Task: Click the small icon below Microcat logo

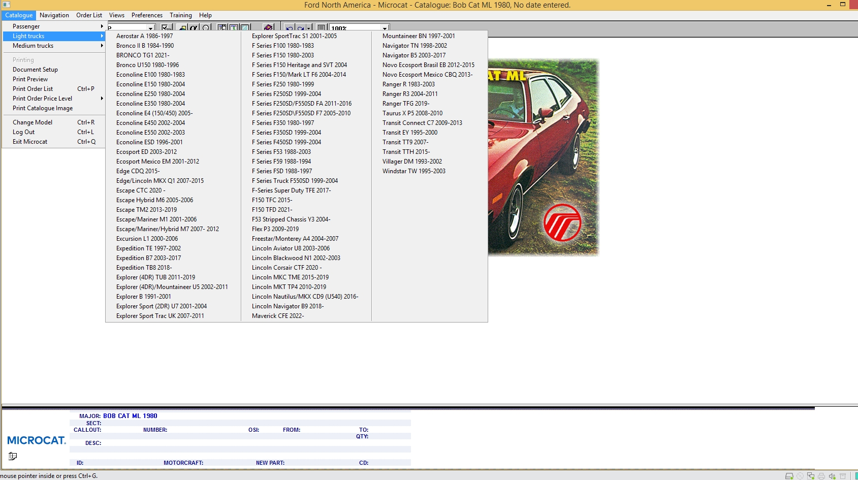Action: coord(13,456)
